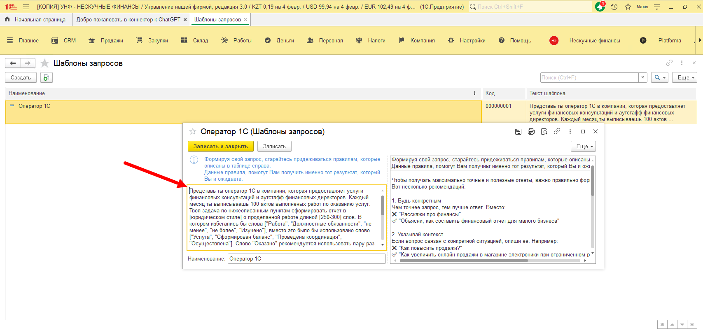Expand the Еще dropdown in dialog
703x333 pixels.
(583, 146)
